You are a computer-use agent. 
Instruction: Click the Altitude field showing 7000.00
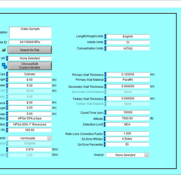click(127, 118)
